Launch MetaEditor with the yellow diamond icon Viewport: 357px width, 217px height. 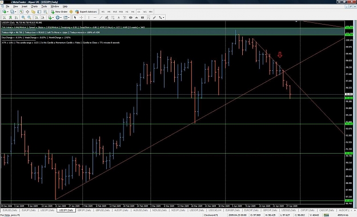pos(71,11)
